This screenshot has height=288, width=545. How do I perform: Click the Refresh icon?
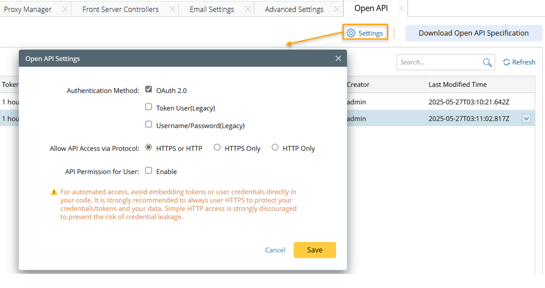tap(507, 62)
